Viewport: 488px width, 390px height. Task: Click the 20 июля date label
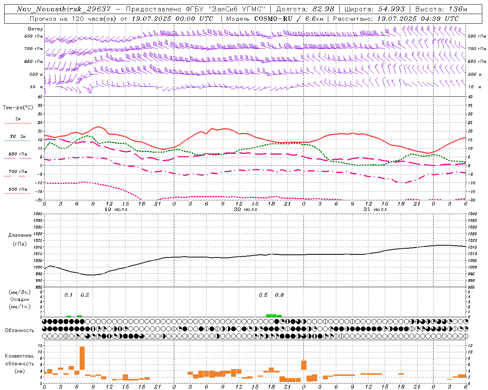[246, 209]
